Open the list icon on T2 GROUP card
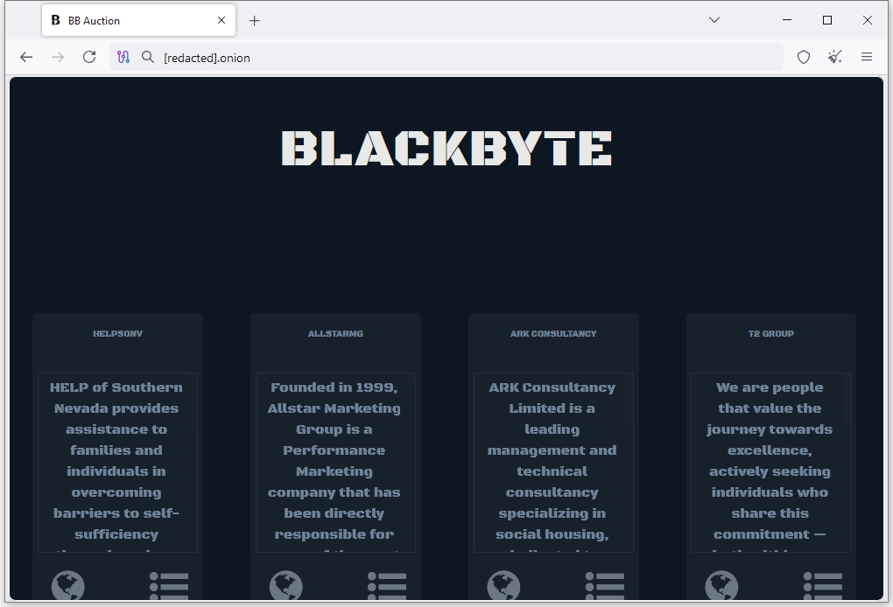This screenshot has height=607, width=893. coord(823,585)
